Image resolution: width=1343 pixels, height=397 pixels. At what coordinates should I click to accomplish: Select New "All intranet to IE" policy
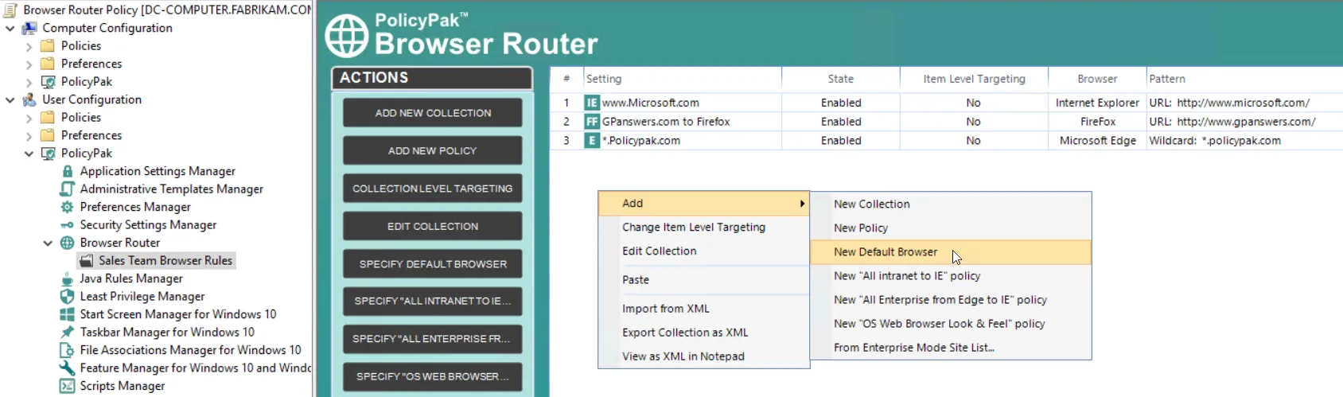click(951, 276)
